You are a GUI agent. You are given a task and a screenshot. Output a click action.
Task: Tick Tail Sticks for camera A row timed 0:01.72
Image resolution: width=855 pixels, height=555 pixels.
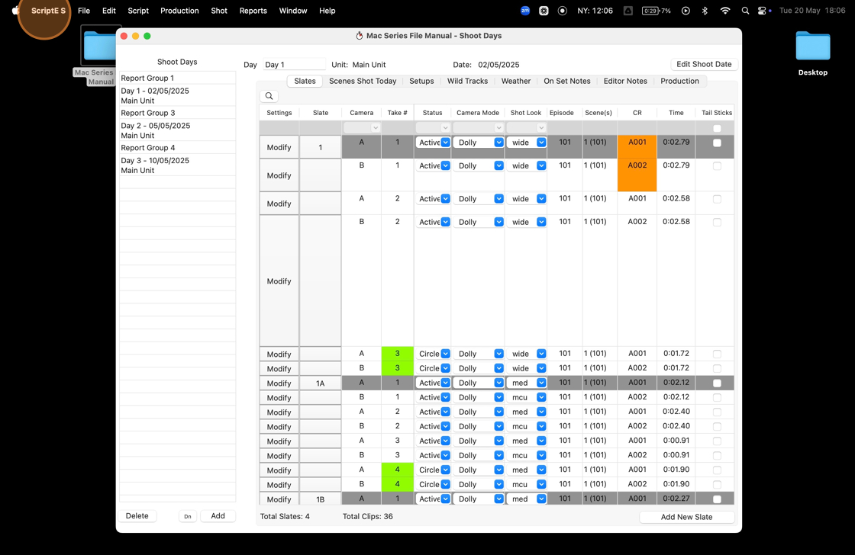click(717, 354)
